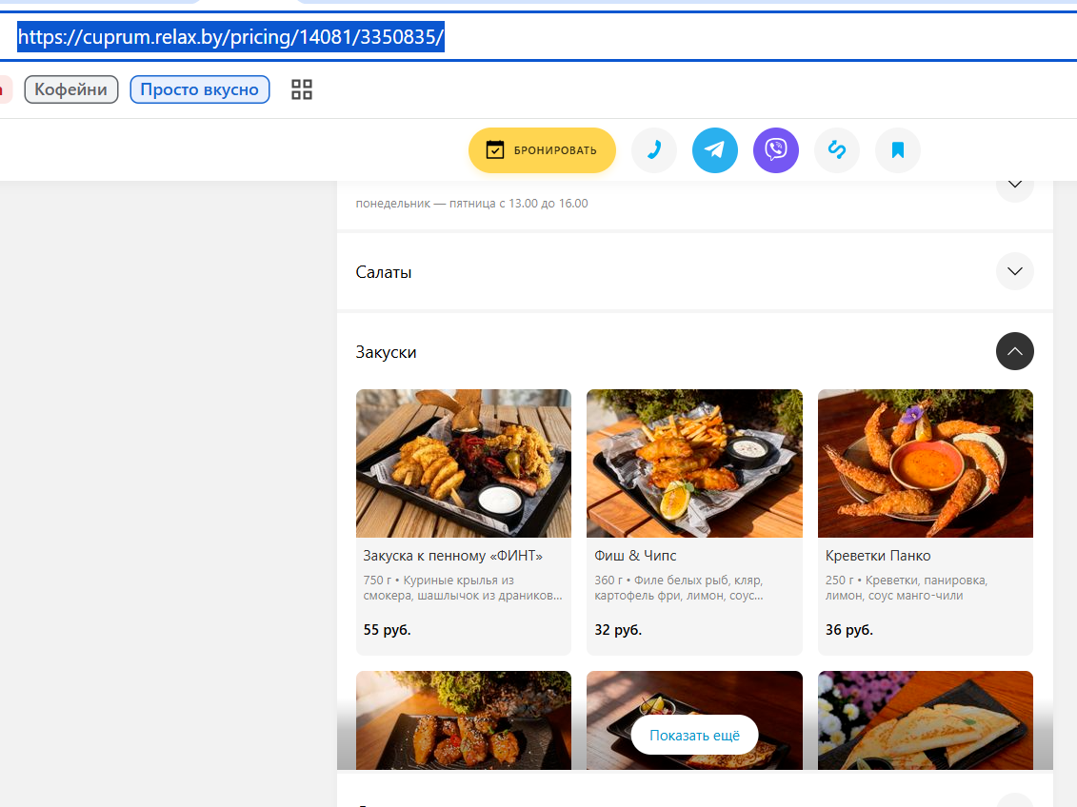1077x807 pixels.
Task: Click the phone call icon
Action: coord(653,150)
